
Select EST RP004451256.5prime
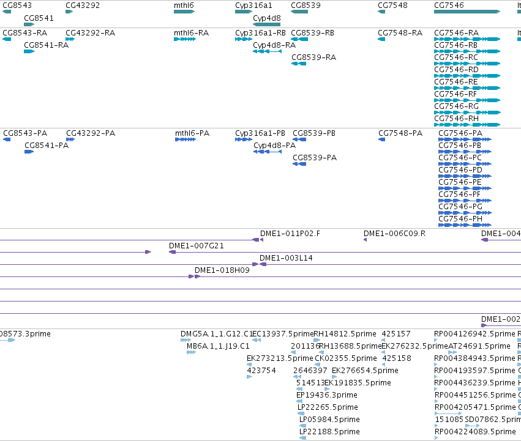[475, 395]
